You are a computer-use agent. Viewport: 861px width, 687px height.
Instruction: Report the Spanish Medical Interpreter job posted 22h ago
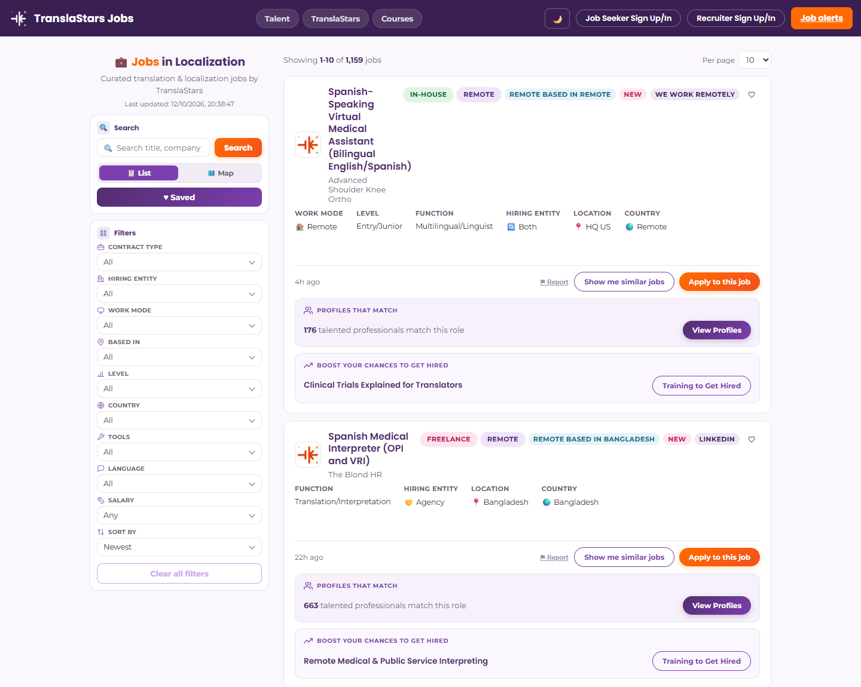click(x=554, y=557)
